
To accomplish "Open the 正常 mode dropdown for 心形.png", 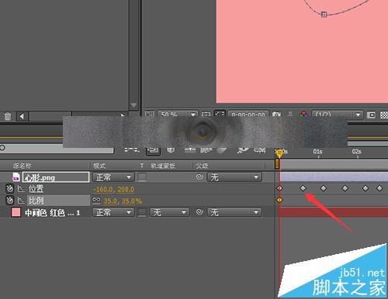I will (x=113, y=177).
